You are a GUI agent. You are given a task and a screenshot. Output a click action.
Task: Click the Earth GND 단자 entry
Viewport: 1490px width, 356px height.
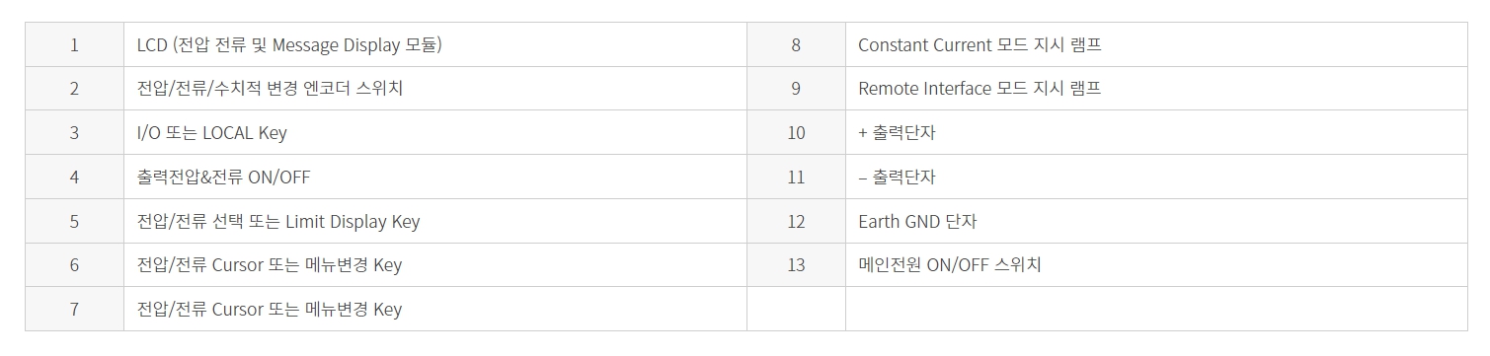pos(917,221)
